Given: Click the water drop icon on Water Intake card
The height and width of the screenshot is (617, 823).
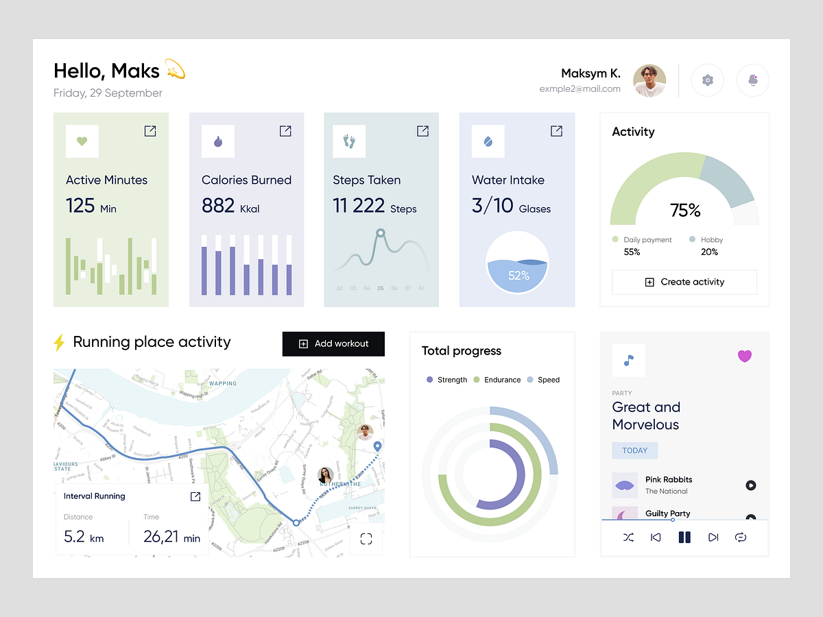Looking at the screenshot, I should coord(488,141).
